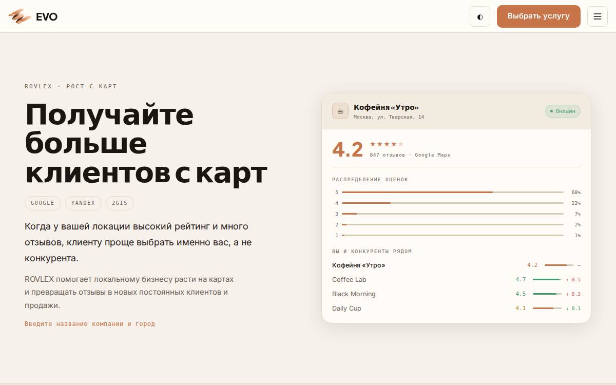Click the Coffee Lab 4.7 rating value
Image resolution: width=616 pixels, height=385 pixels.
click(521, 280)
